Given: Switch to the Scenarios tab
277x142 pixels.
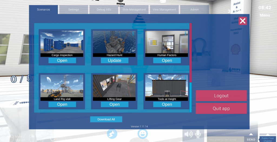Looking at the screenshot, I should (x=44, y=9).
